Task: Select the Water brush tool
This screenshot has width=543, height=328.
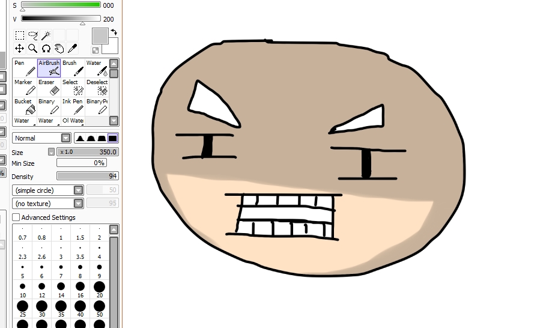Action: click(97, 68)
